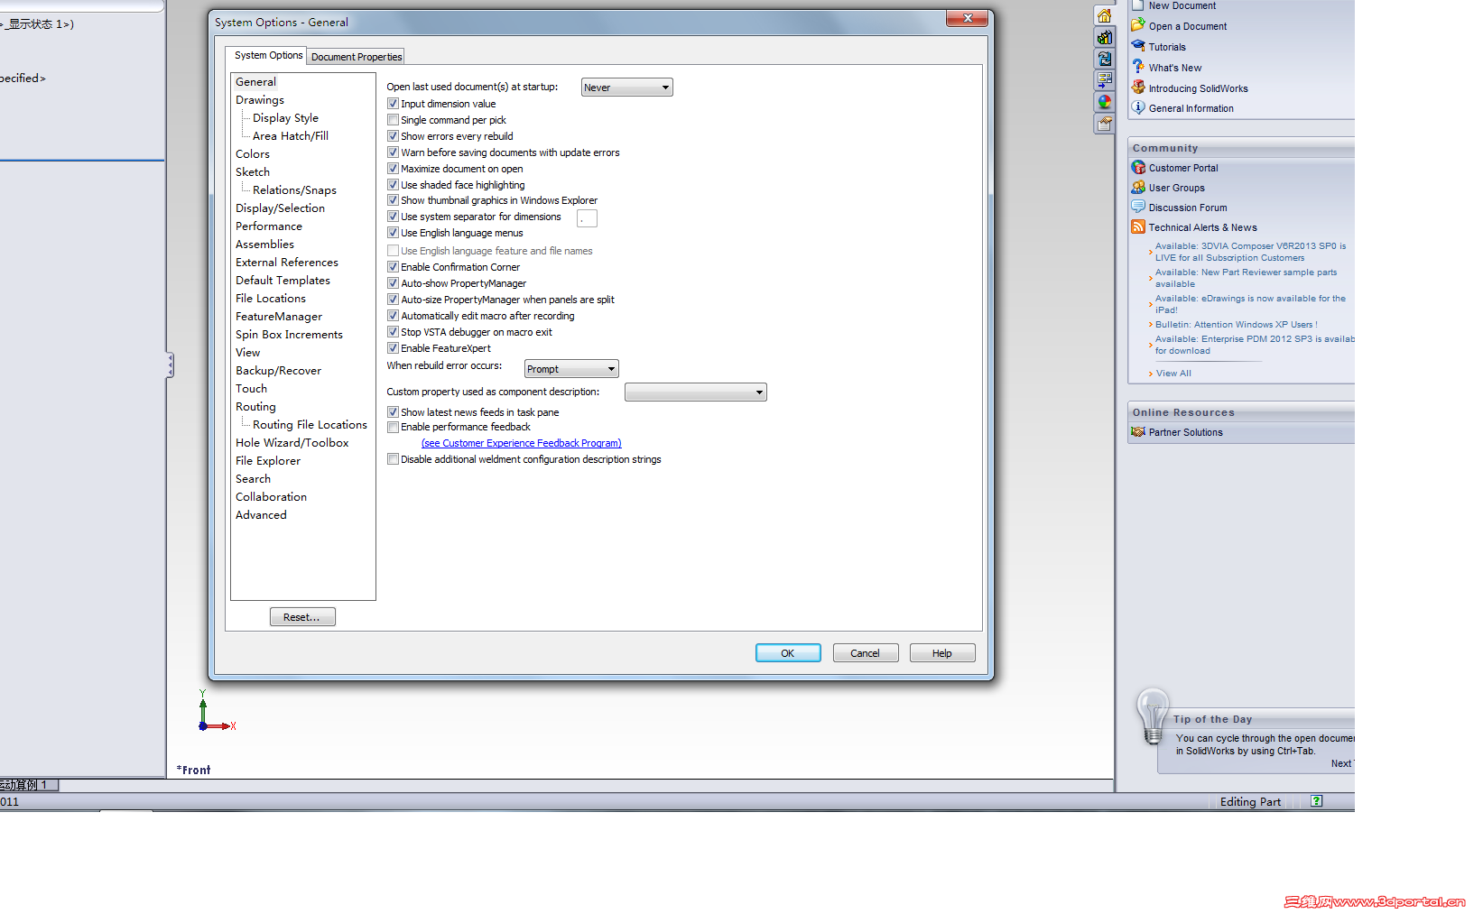
Task: Select Advanced in the options list
Action: click(261, 515)
